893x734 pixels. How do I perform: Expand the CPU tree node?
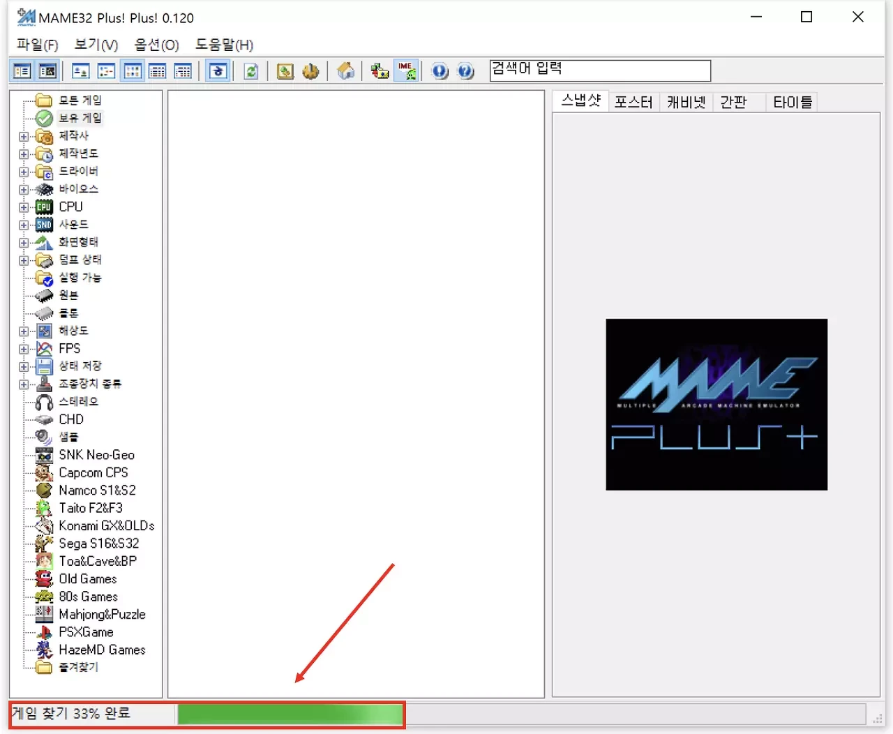coord(23,207)
